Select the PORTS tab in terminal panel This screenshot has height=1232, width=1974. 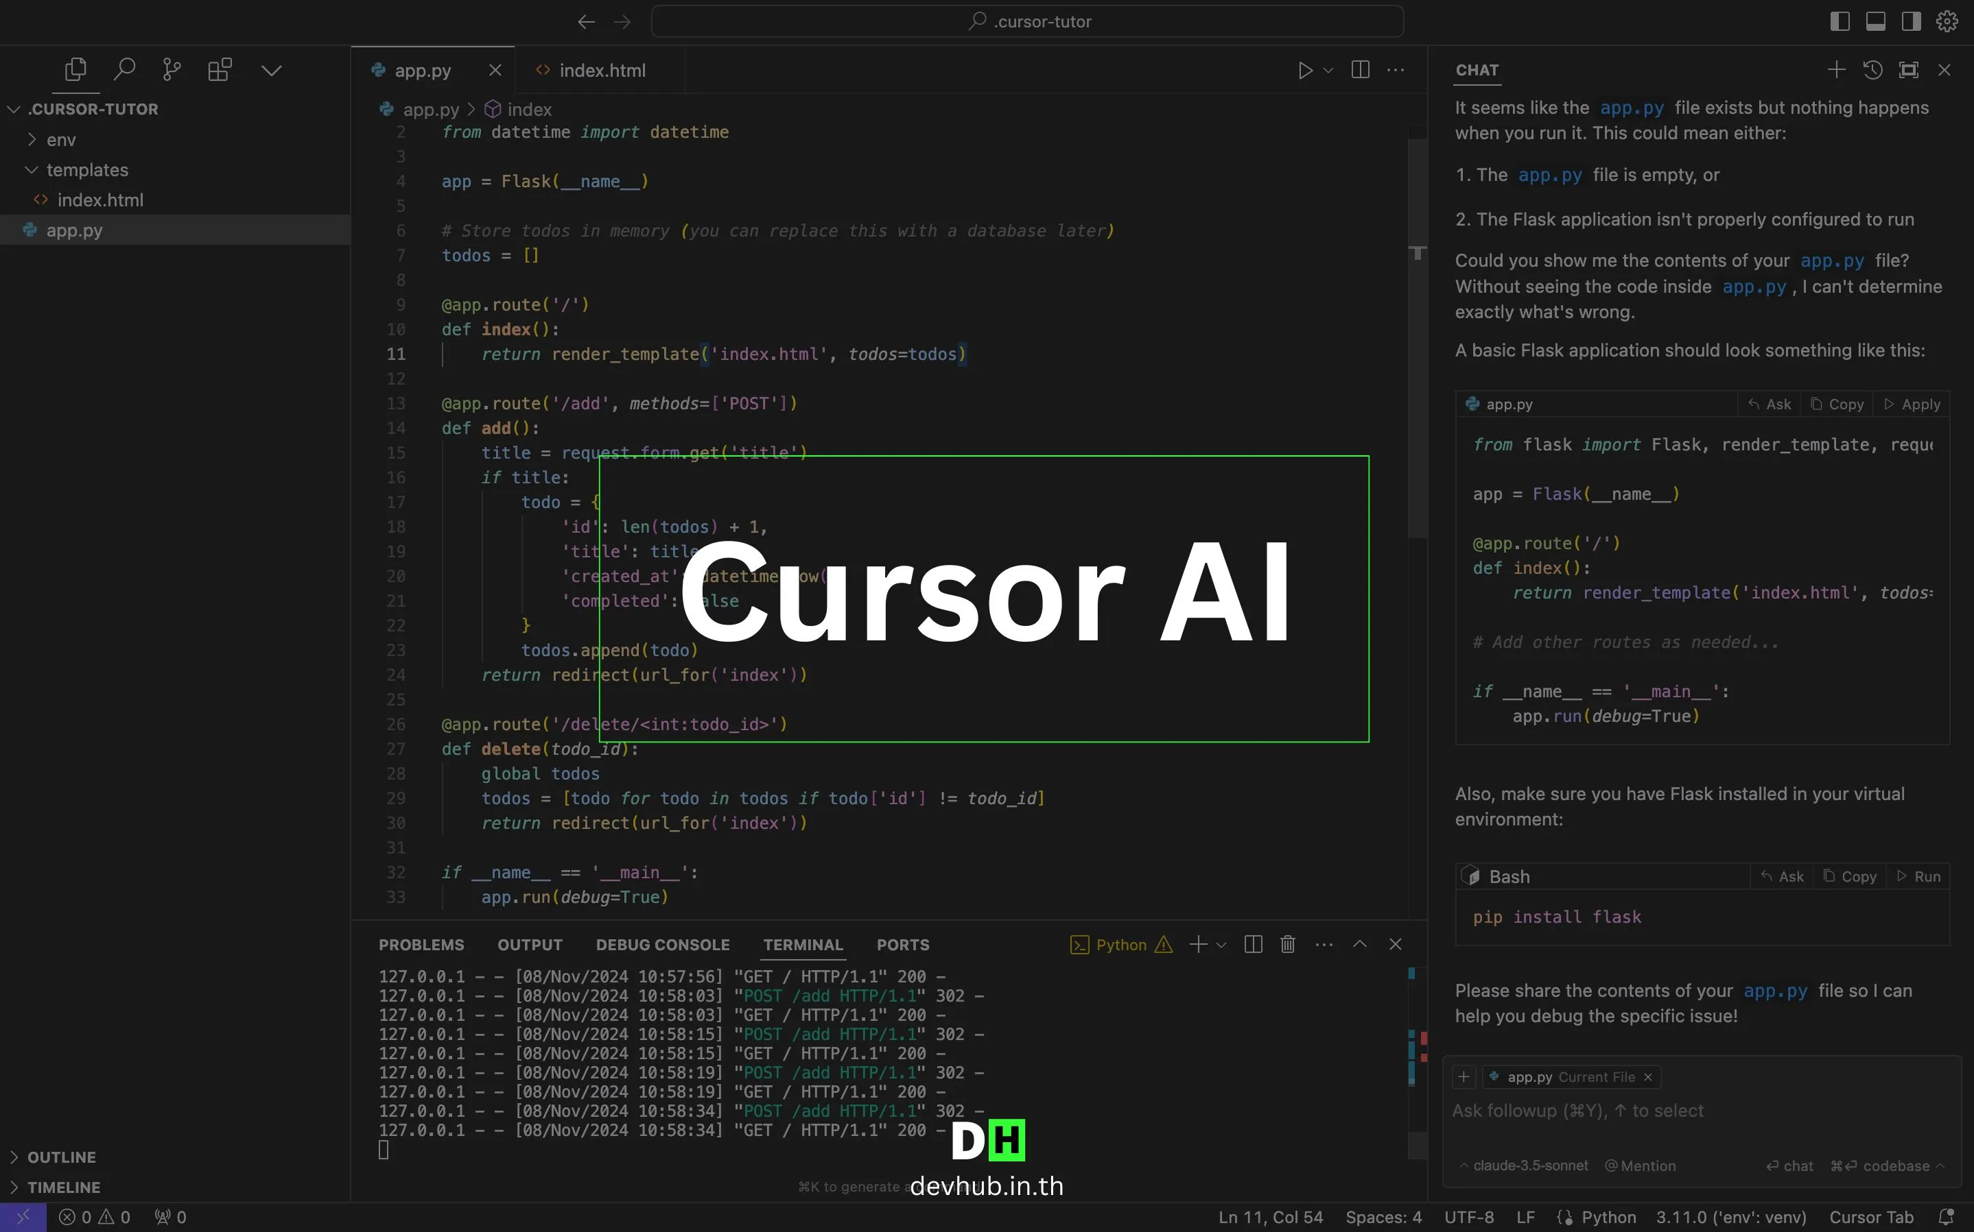[x=902, y=944]
